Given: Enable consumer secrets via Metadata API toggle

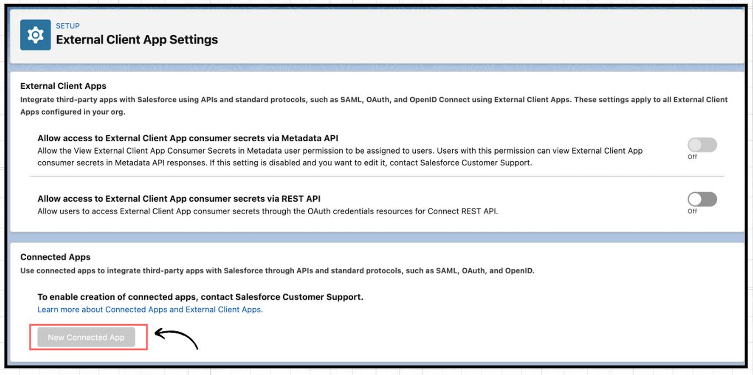Looking at the screenshot, I should (702, 145).
